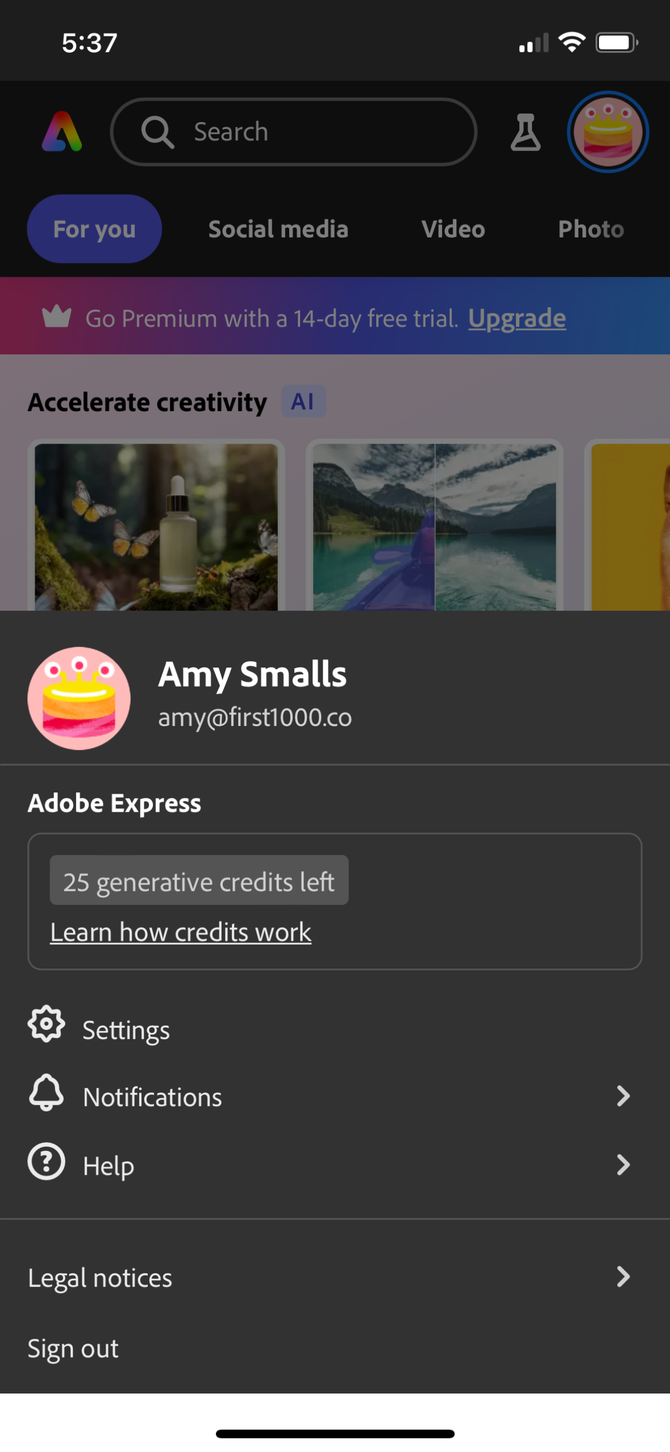Tap the profile avatar in the top bar
The height and width of the screenshot is (1452, 670).
click(607, 132)
